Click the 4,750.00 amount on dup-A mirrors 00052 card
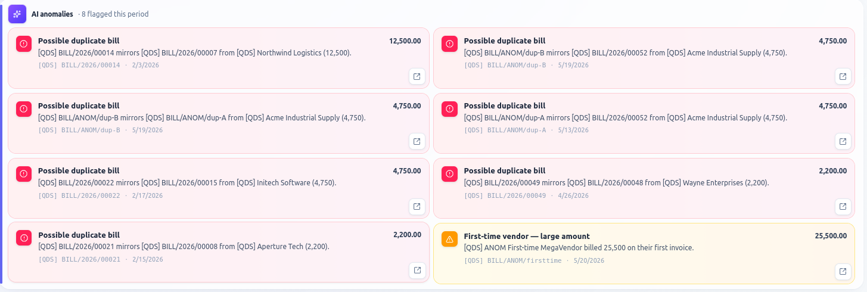 [832, 105]
